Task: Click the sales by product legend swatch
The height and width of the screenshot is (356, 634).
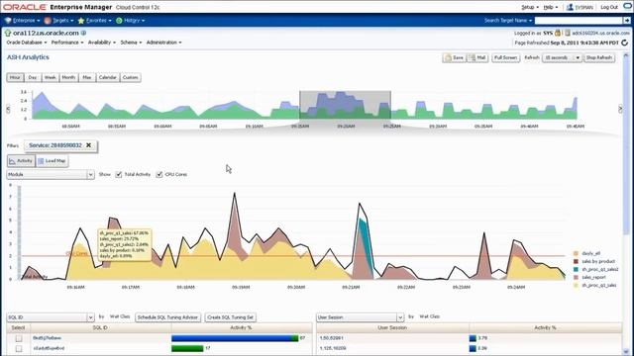Action: tap(576, 261)
